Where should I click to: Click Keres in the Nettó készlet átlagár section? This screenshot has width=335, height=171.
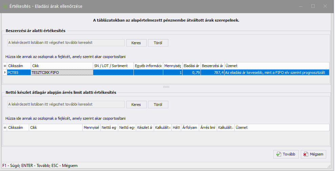[x=136, y=105]
